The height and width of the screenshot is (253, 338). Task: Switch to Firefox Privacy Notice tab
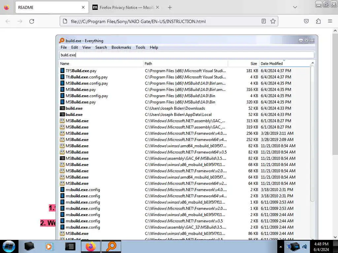126,7
